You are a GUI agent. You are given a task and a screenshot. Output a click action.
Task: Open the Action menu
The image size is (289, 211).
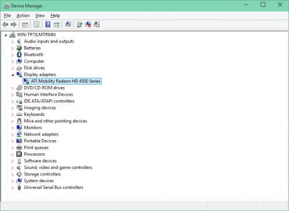(23, 16)
